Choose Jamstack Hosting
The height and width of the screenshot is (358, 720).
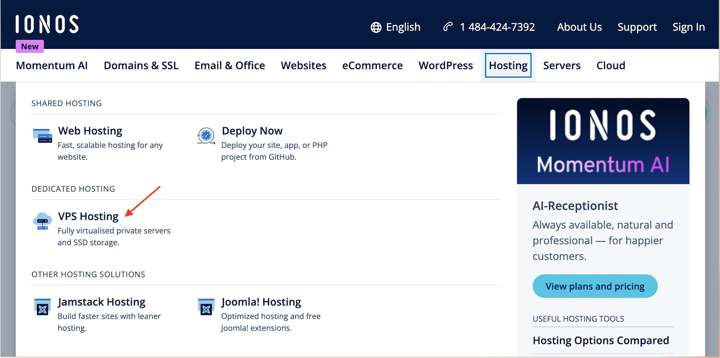[x=102, y=302]
